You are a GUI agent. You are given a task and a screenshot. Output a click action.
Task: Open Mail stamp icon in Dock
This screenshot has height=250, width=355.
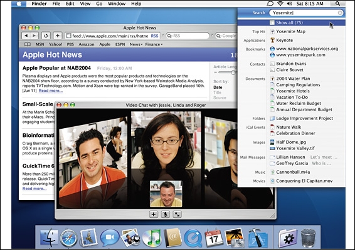(x=88, y=237)
